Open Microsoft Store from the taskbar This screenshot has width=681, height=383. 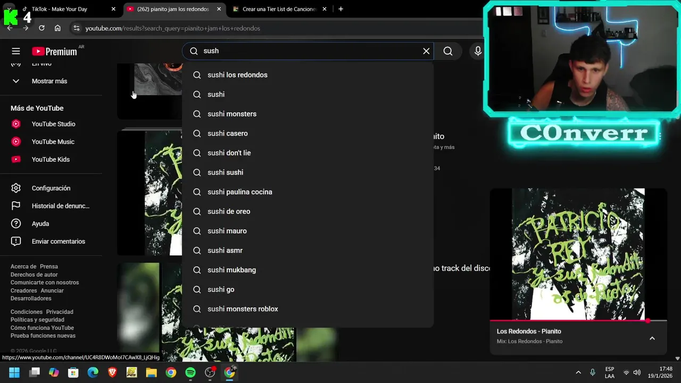(73, 372)
